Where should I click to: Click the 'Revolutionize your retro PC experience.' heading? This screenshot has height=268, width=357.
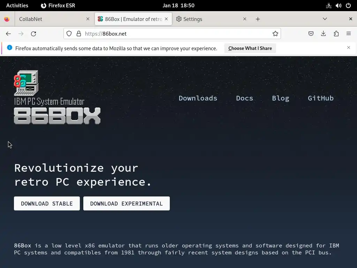(x=83, y=175)
